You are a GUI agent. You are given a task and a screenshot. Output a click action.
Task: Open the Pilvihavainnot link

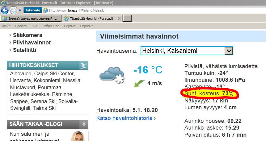tap(32, 43)
